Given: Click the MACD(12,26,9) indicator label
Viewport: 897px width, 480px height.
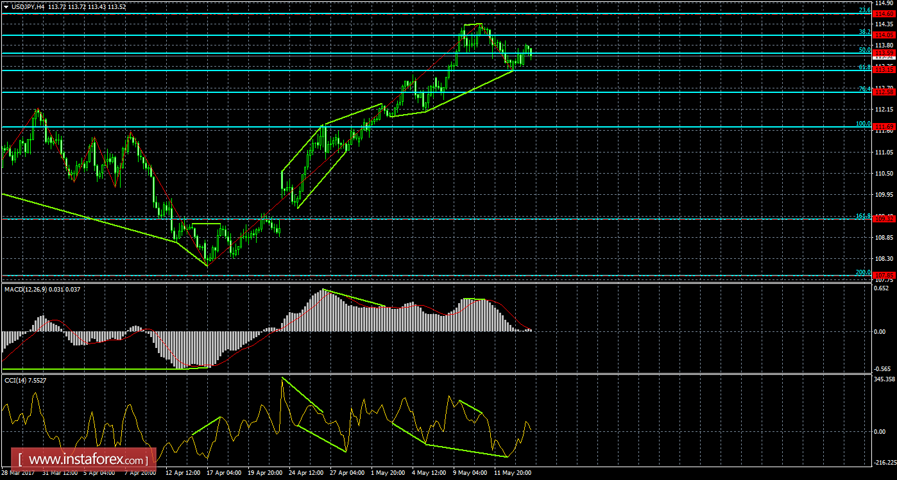Looking at the screenshot, I should [x=29, y=290].
